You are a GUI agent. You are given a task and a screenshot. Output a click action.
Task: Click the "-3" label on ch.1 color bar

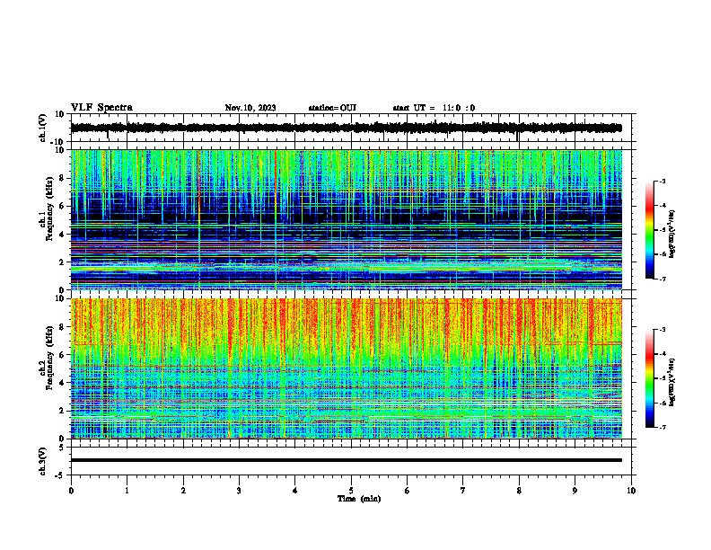[x=662, y=181]
